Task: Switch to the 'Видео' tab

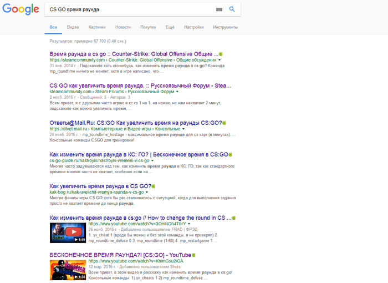Action: pos(73,27)
